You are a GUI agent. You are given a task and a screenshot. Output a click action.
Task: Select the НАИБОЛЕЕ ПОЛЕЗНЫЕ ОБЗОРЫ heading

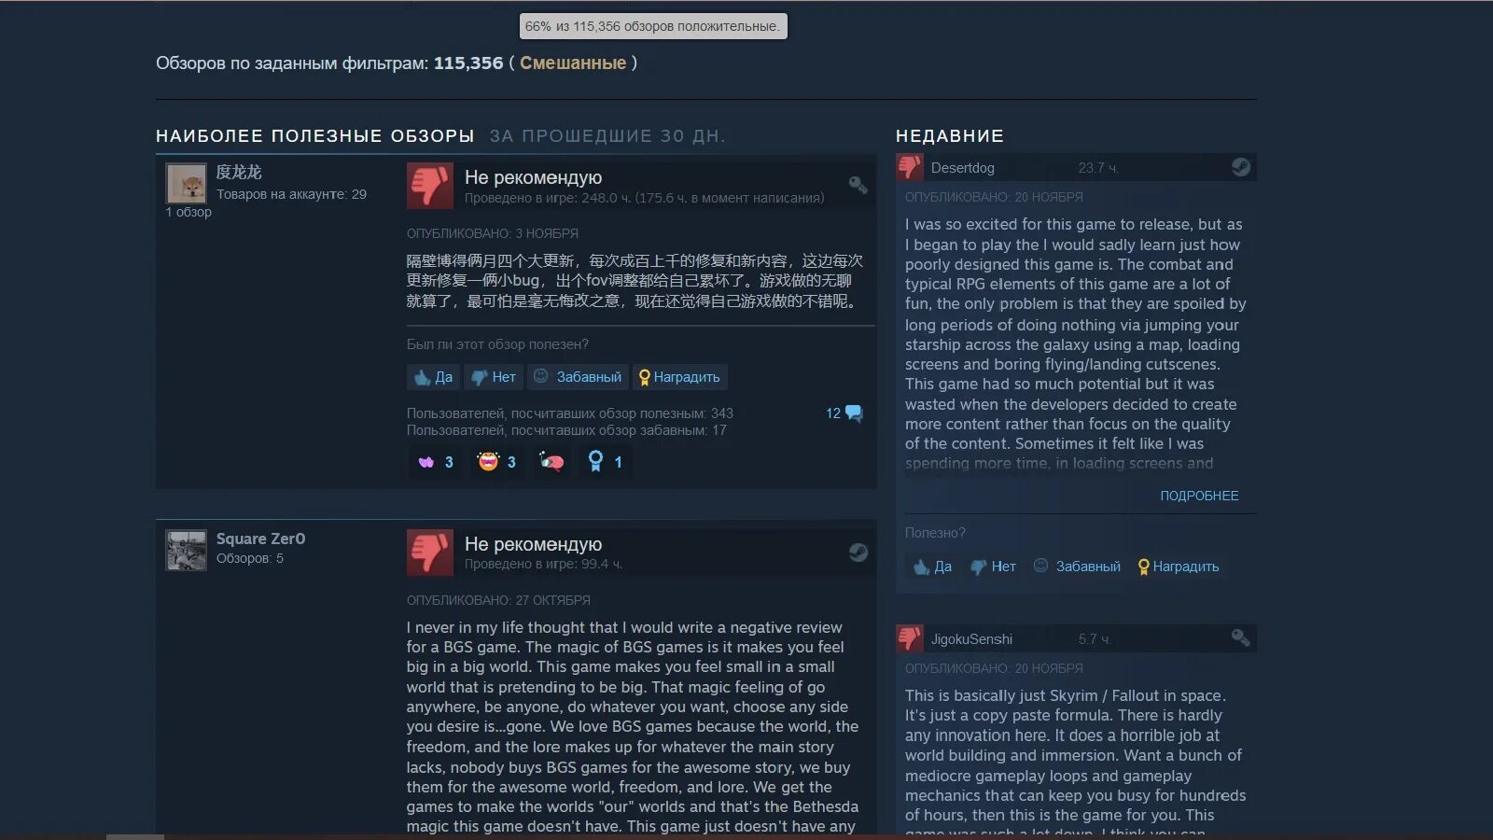[315, 136]
